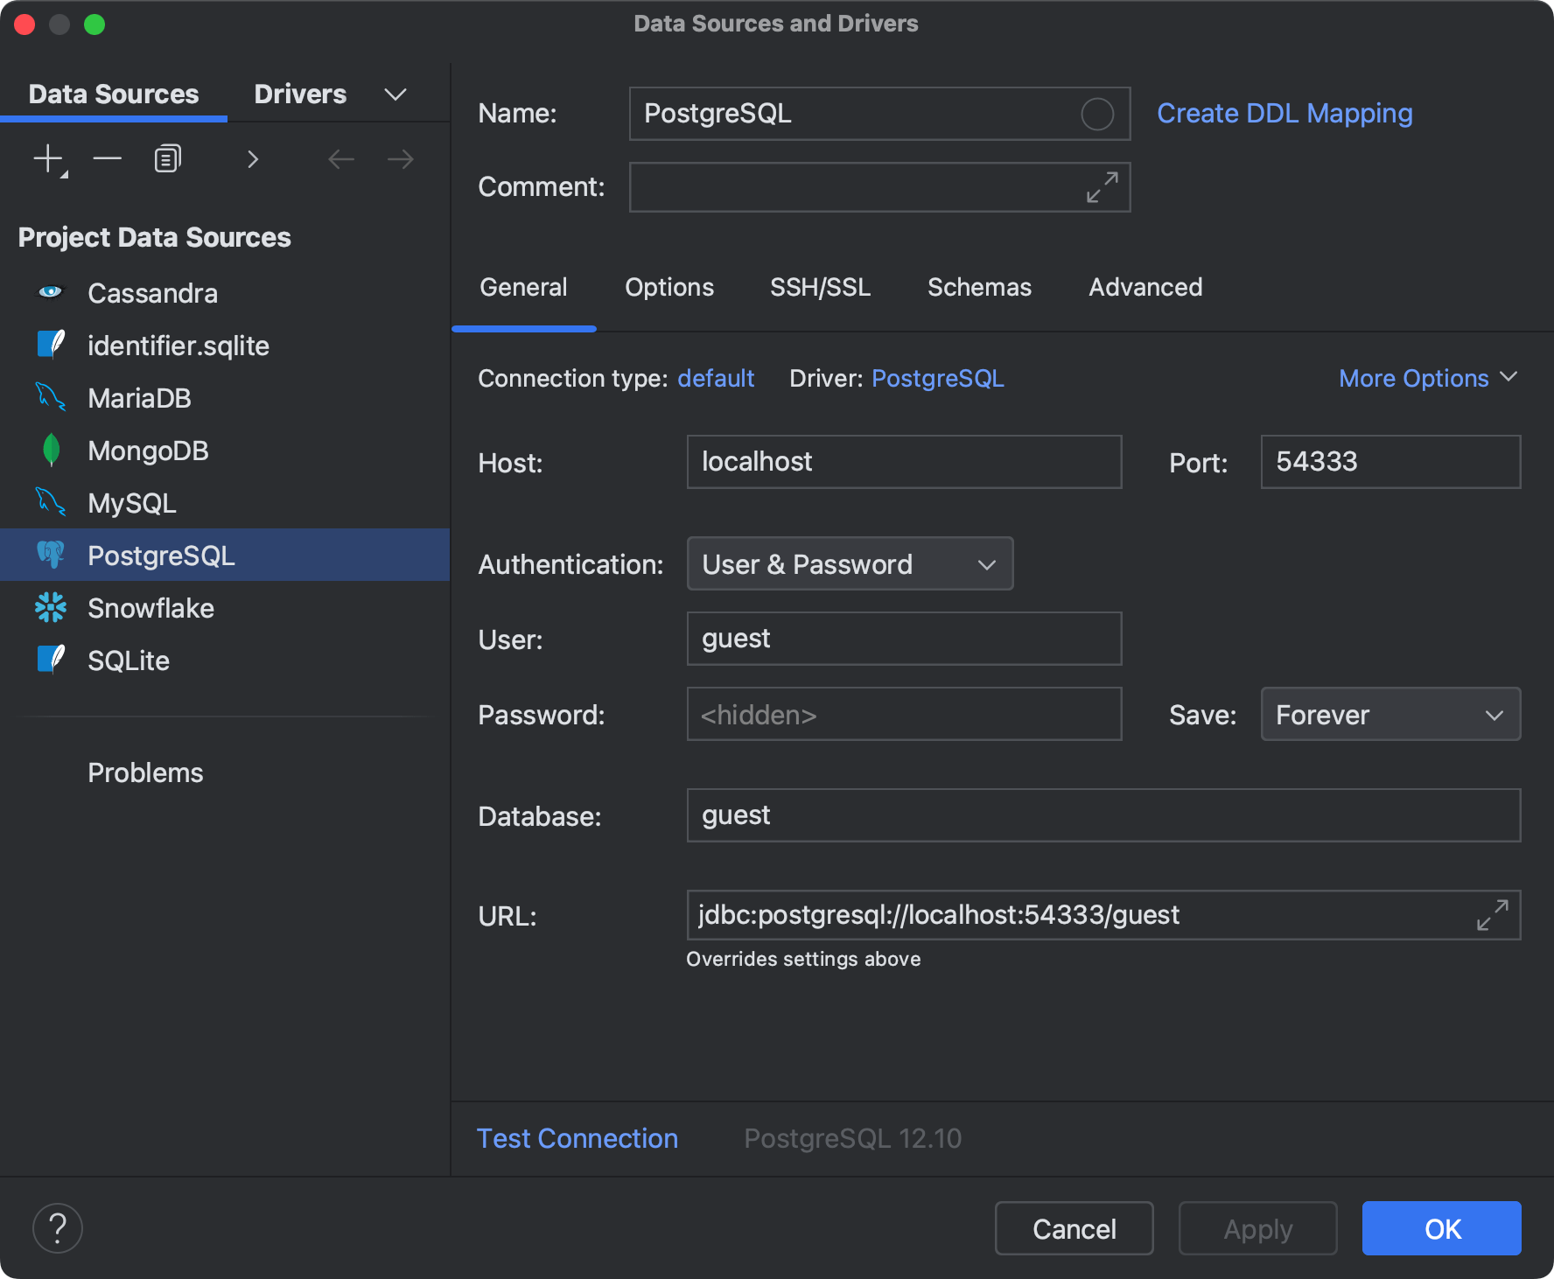Remove the selected data source

pyautogui.click(x=106, y=158)
